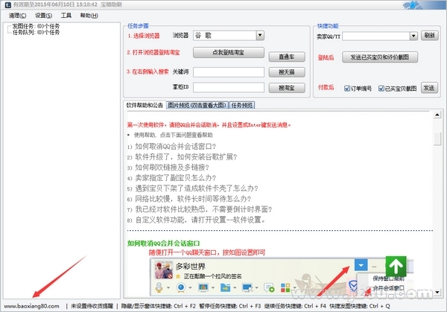Click the 暂停任务快捷键 Ctrl + F3 status text

pyautogui.click(x=229, y=306)
